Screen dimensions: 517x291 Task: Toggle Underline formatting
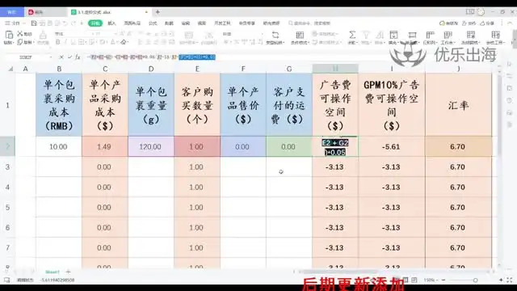[x=74, y=42]
